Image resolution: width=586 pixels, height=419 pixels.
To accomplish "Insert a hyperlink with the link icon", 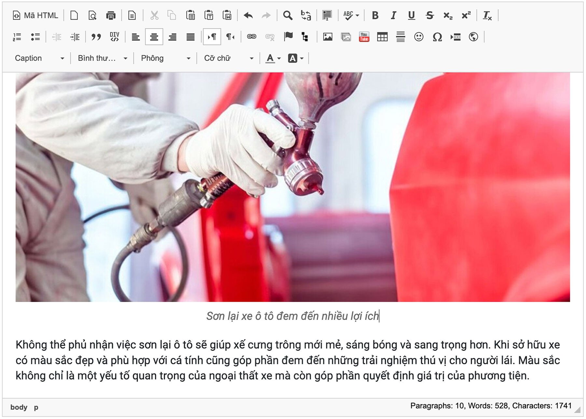I will [x=251, y=37].
